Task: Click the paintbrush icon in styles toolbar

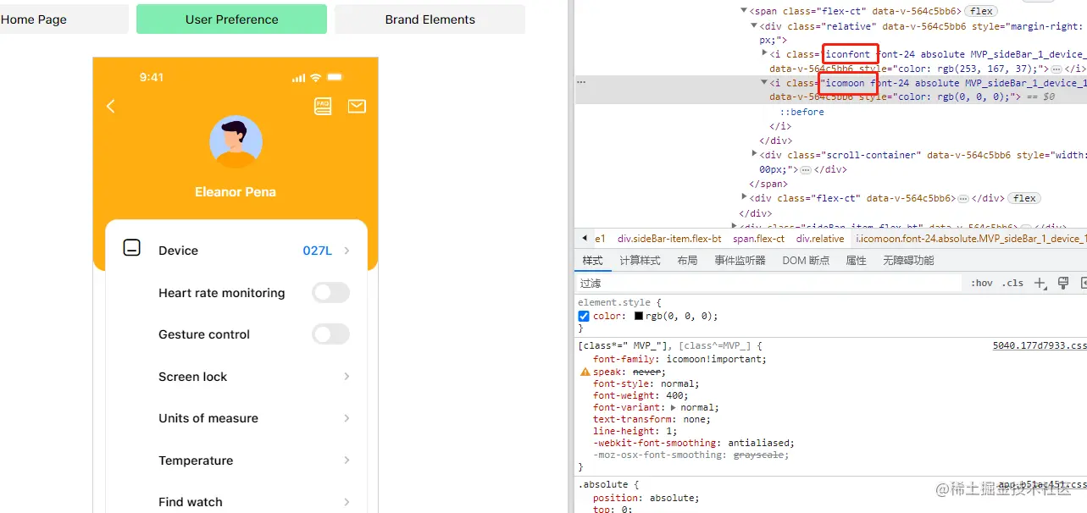Action: pos(1063,283)
